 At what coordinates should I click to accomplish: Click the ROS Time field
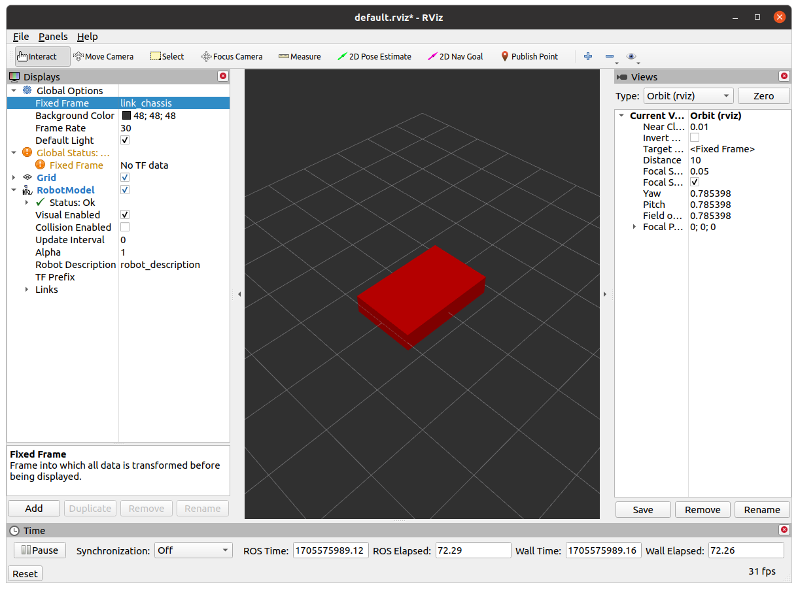coord(331,550)
